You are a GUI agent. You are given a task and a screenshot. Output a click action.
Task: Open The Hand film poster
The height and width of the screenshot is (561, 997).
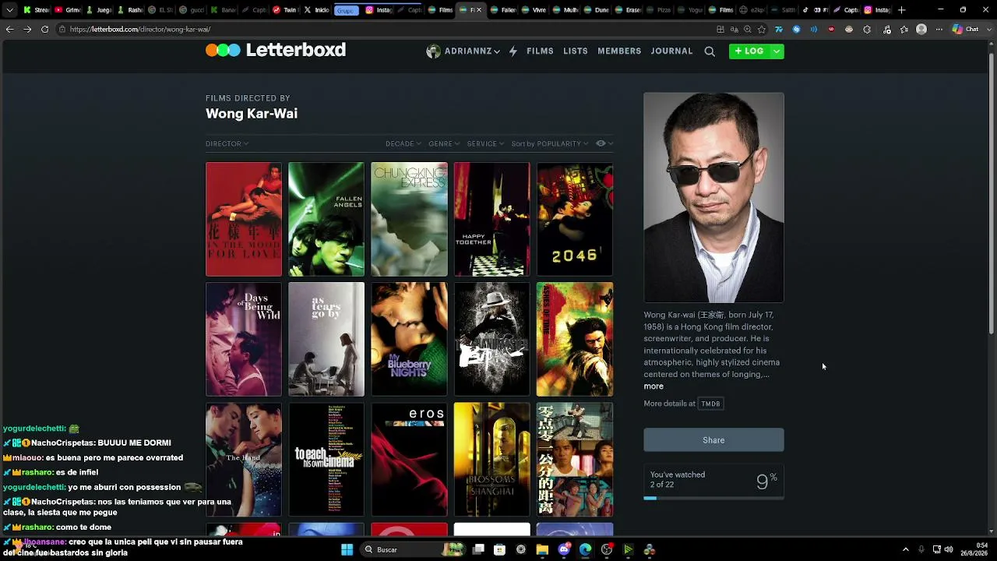click(244, 459)
